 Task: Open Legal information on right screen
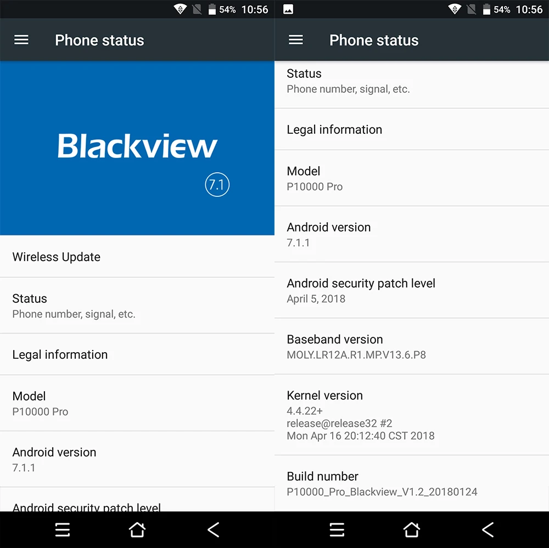tap(412, 129)
